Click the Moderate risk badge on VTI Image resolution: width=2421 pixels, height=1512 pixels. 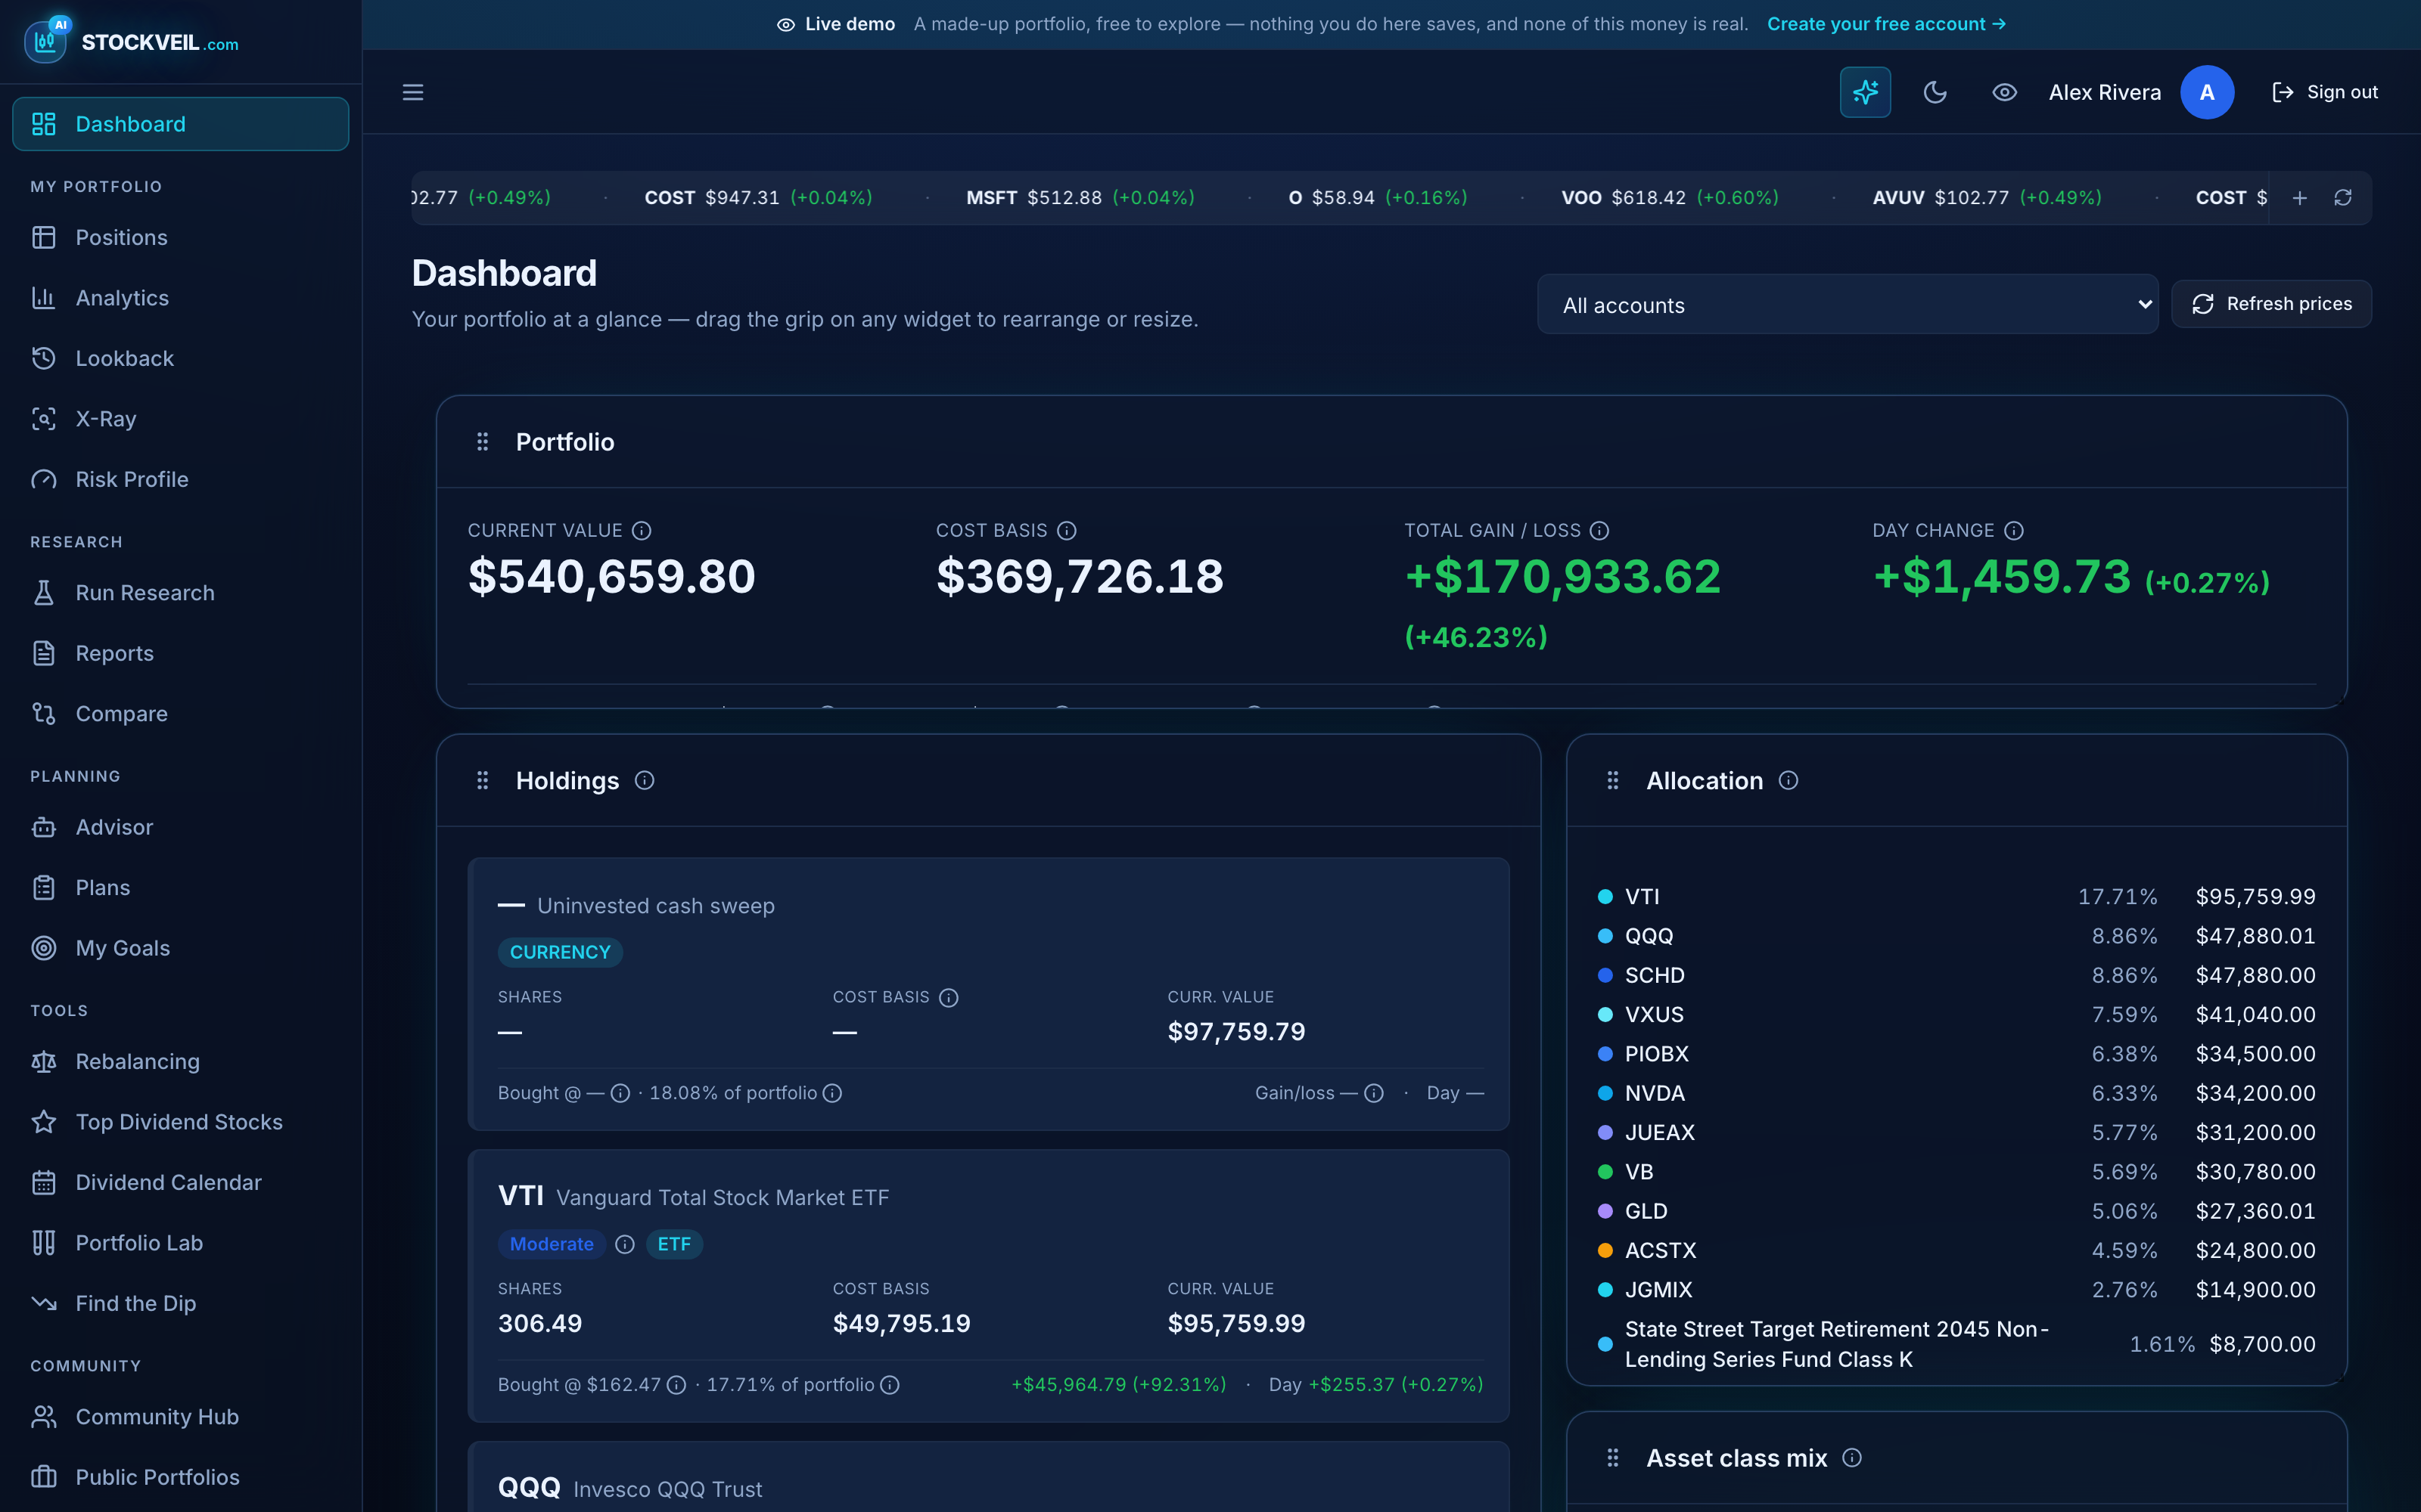point(552,1244)
